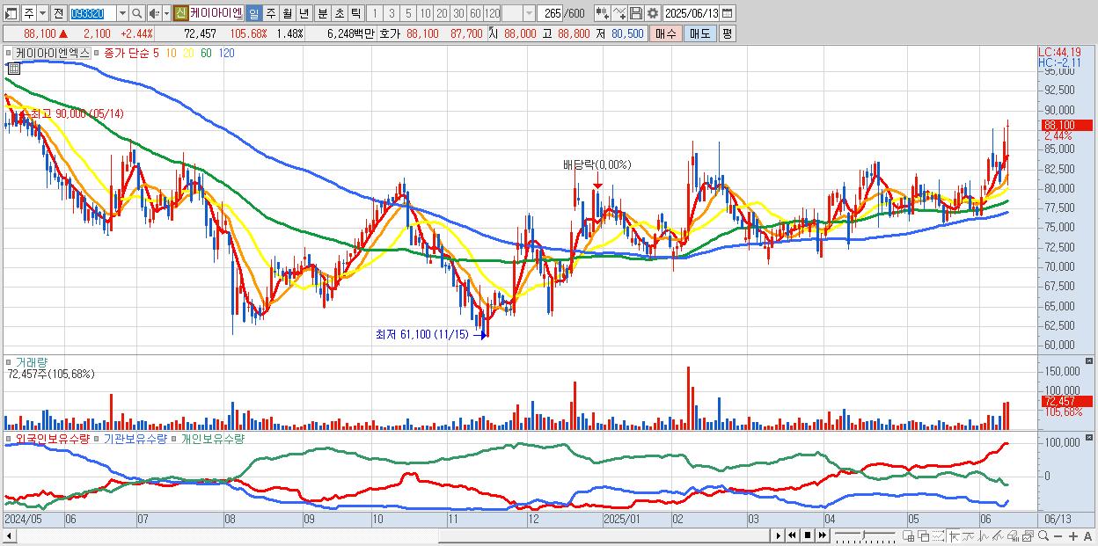Viewport: 1098px width, 546px height.
Task: Open stock code 093320 dropdown arrow
Action: coord(122,13)
